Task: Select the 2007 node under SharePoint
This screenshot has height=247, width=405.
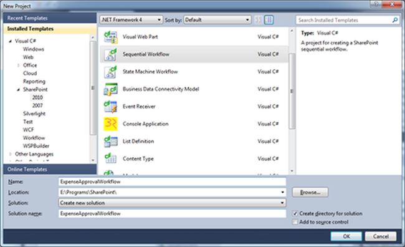Action: pos(37,105)
